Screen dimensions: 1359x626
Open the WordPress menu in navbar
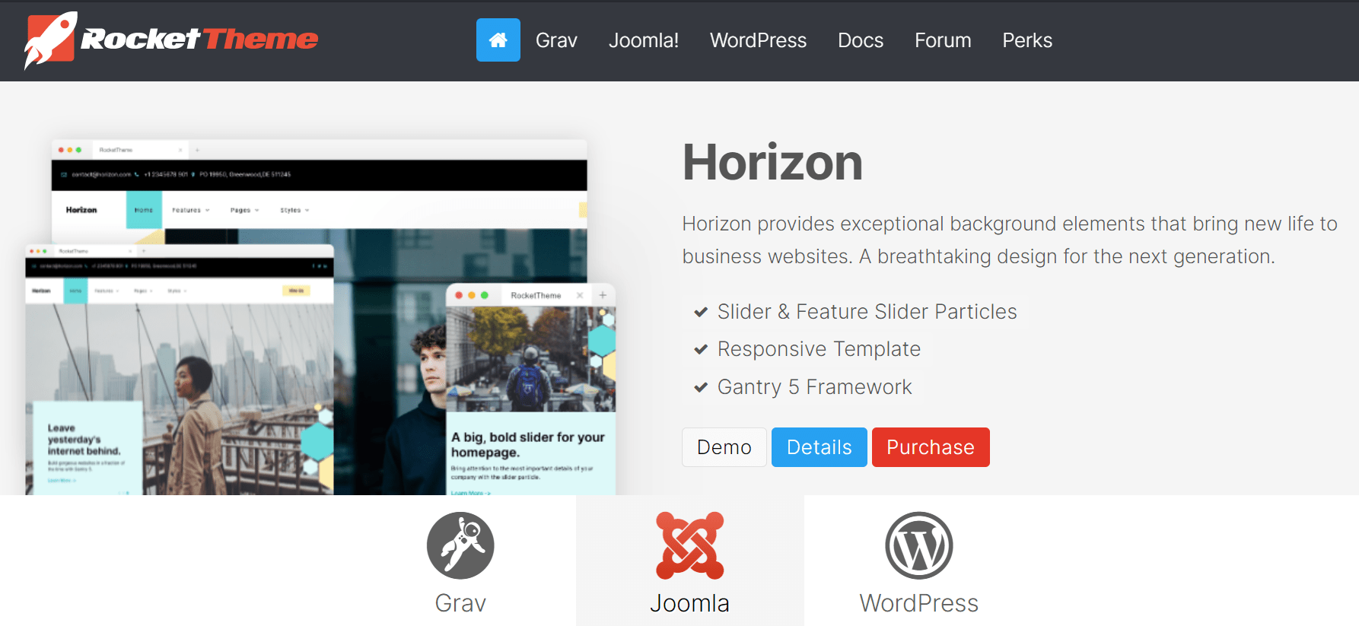(x=758, y=40)
